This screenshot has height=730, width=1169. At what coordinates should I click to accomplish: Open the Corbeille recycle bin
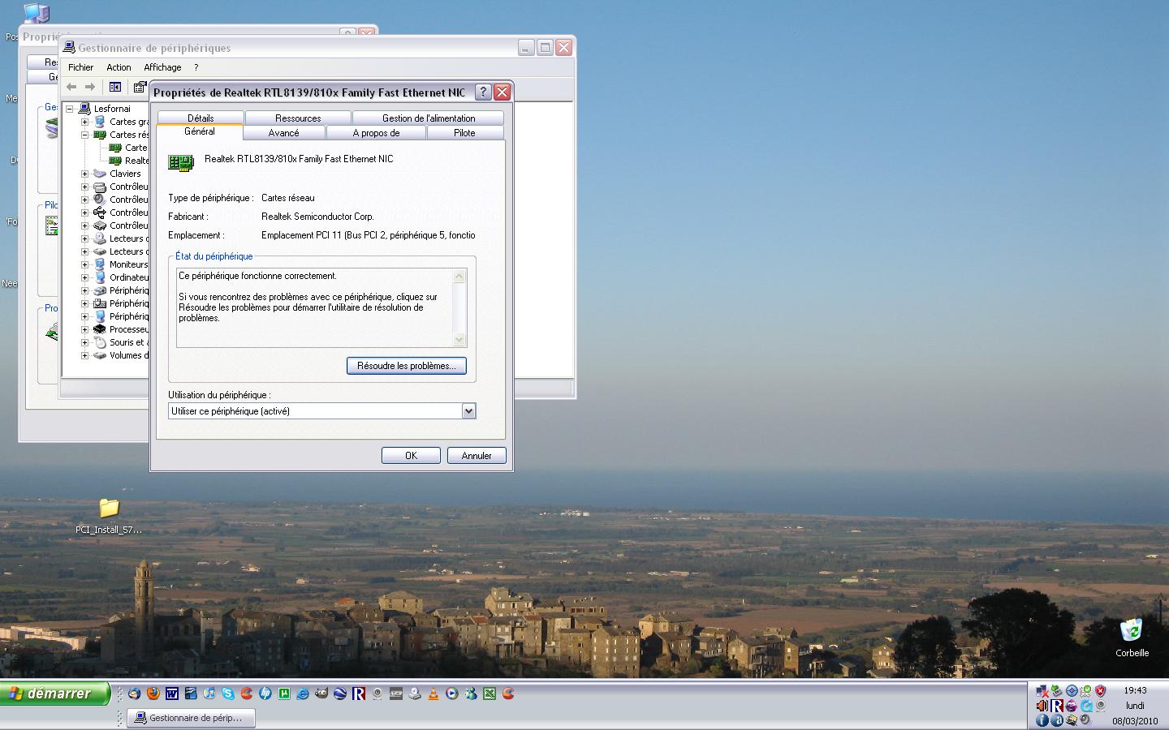pos(1131,632)
